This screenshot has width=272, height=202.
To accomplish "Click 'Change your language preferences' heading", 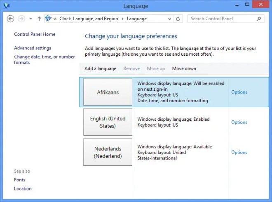I will point(131,36).
